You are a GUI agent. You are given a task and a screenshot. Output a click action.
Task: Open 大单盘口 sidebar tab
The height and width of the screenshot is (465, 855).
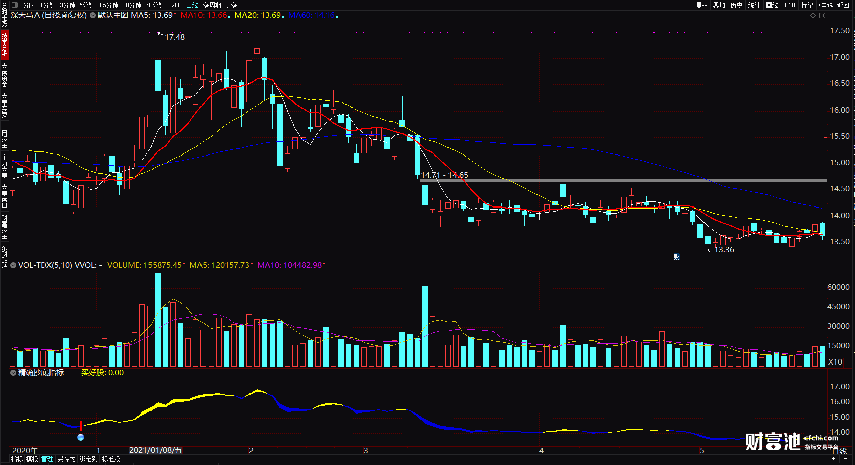[x=4, y=196]
